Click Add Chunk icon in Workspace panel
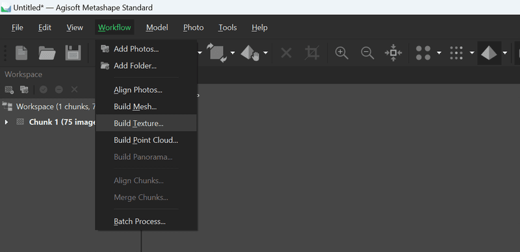The width and height of the screenshot is (520, 252). 9,90
